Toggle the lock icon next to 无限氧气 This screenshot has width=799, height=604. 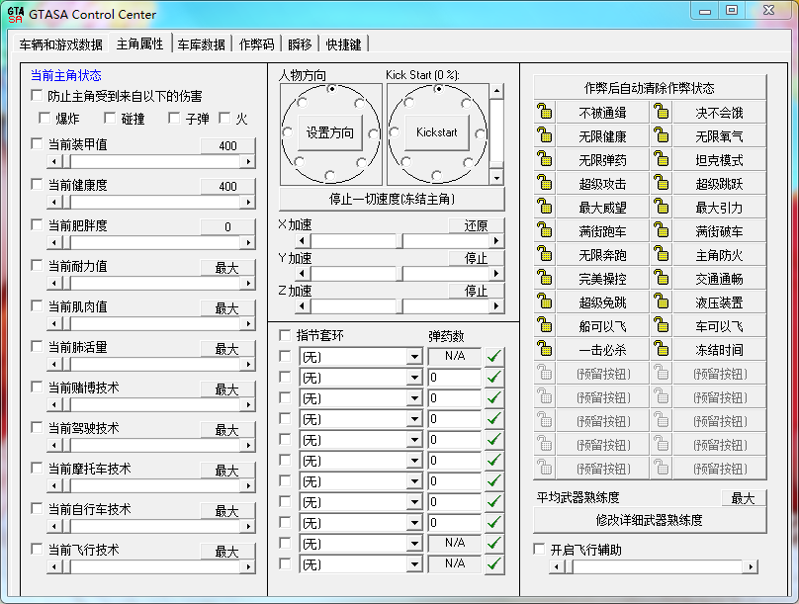point(661,136)
